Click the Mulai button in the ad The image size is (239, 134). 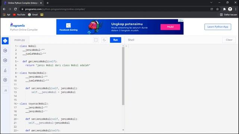(170, 27)
